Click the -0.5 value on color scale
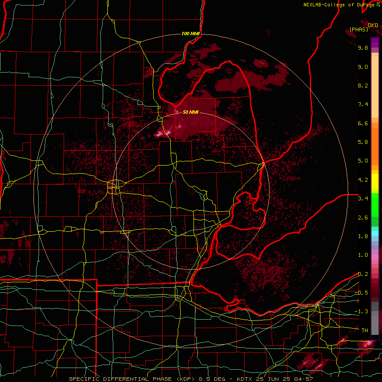 [361, 293]
